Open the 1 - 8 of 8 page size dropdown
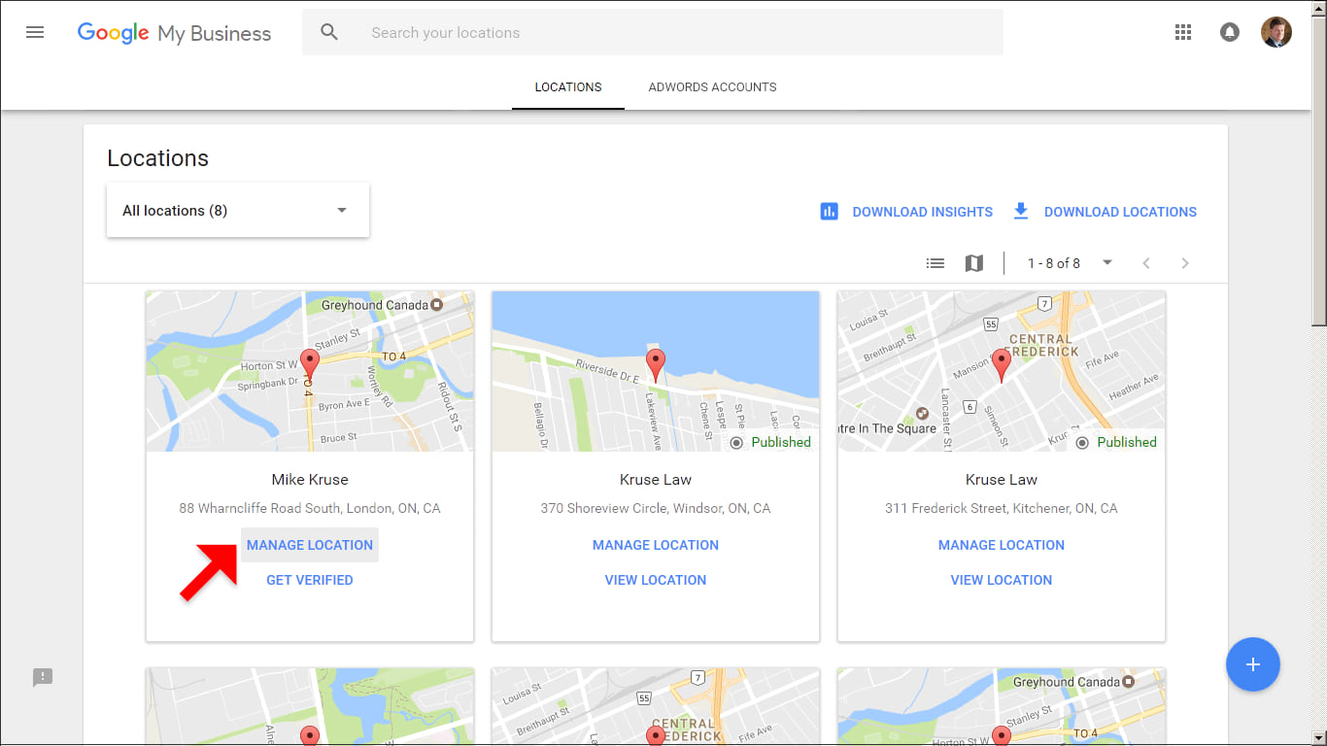The width and height of the screenshot is (1327, 746). tap(1071, 263)
